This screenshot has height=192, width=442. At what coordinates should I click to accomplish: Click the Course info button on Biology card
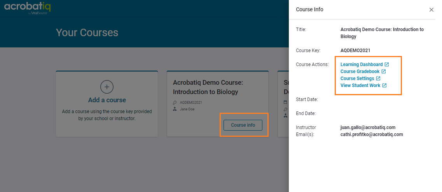(243, 125)
